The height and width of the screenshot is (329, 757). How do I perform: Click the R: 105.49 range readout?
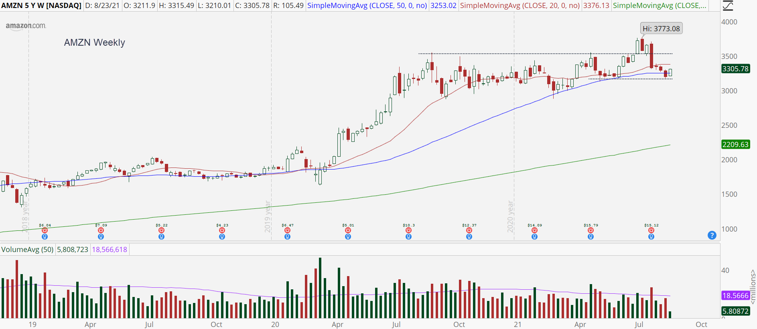point(288,6)
